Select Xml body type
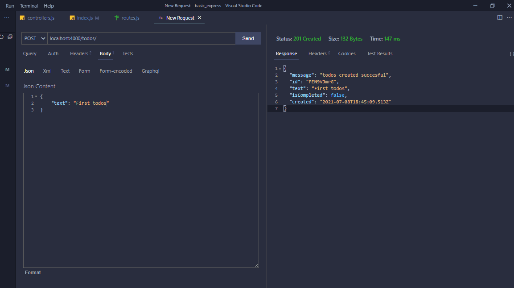Viewport: 514px width, 288px height. pyautogui.click(x=47, y=71)
